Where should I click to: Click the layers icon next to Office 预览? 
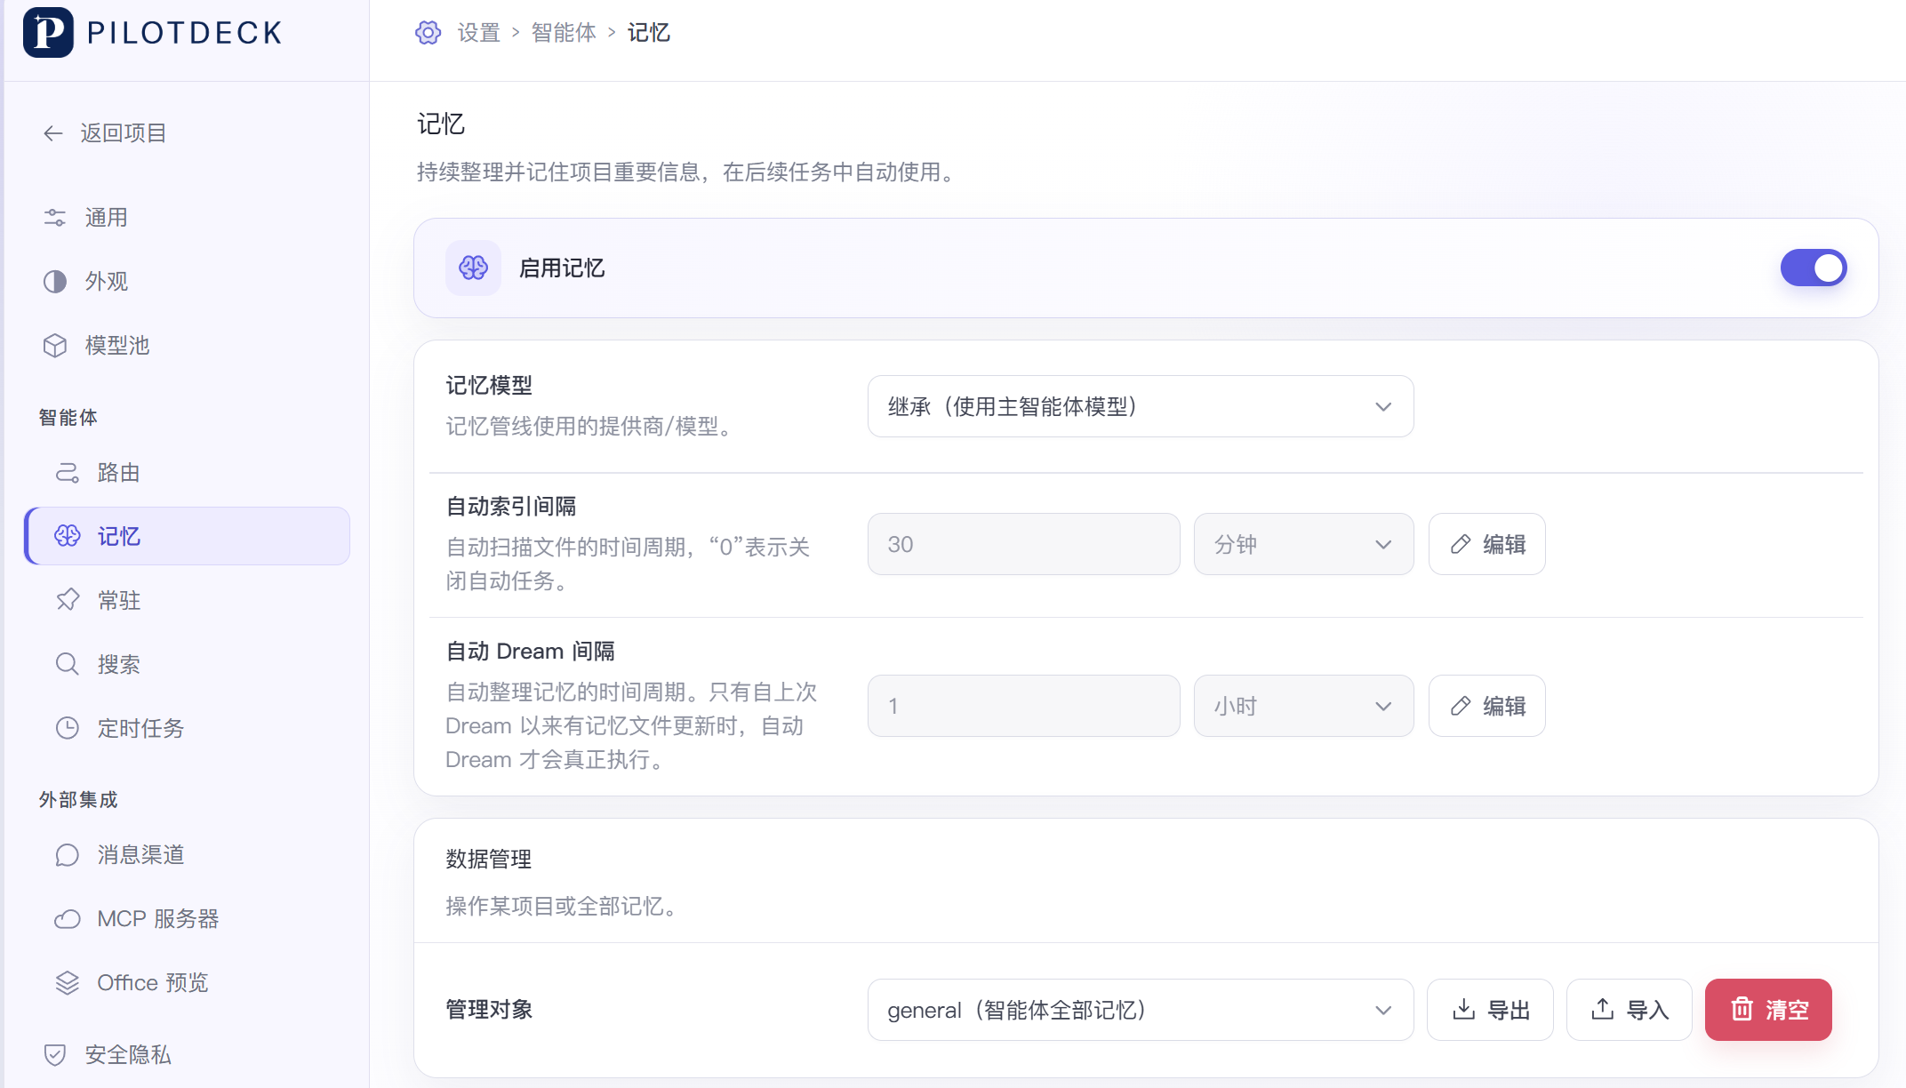pyautogui.click(x=68, y=983)
